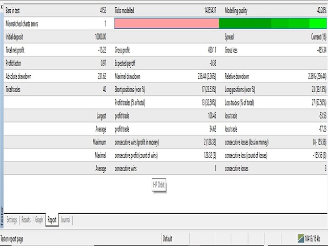Select the Bars in test label
The height and width of the screenshot is (246, 328).
pyautogui.click(x=12, y=10)
